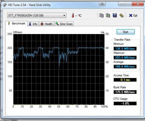Screen dimensions: 145x121
Task: Click the Start benchmark button
Action: (x=126, y=32)
